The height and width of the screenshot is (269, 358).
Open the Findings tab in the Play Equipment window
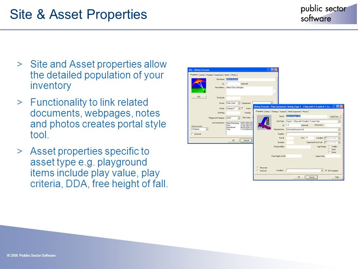pyautogui.click(x=275, y=112)
